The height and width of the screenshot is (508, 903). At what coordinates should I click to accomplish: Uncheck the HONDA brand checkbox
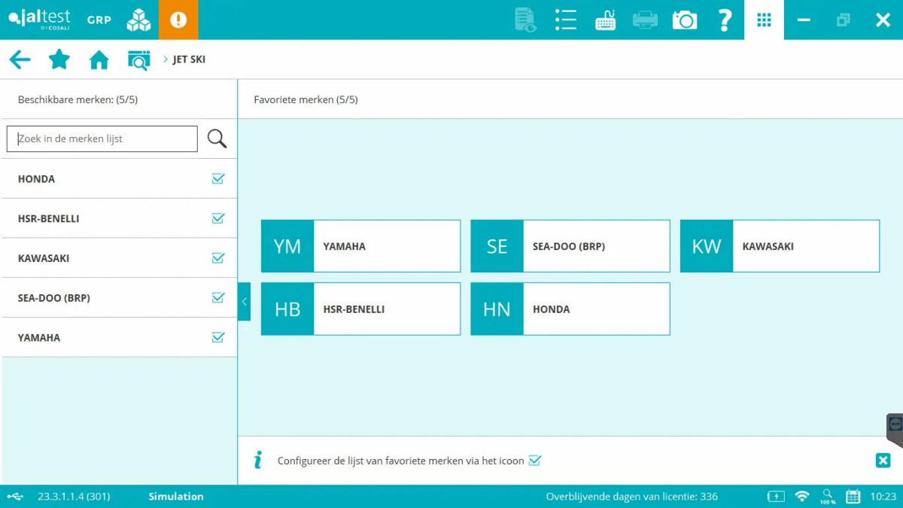pyautogui.click(x=218, y=178)
